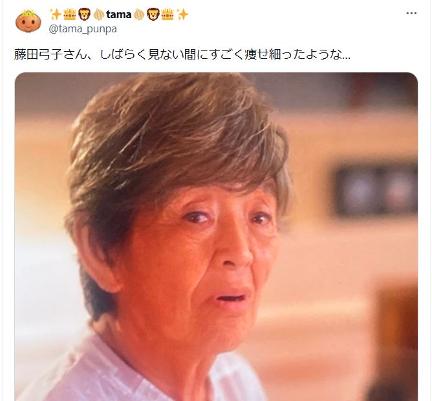Open the @tama_punpa handle link
The height and width of the screenshot is (401, 432).
coord(83,28)
